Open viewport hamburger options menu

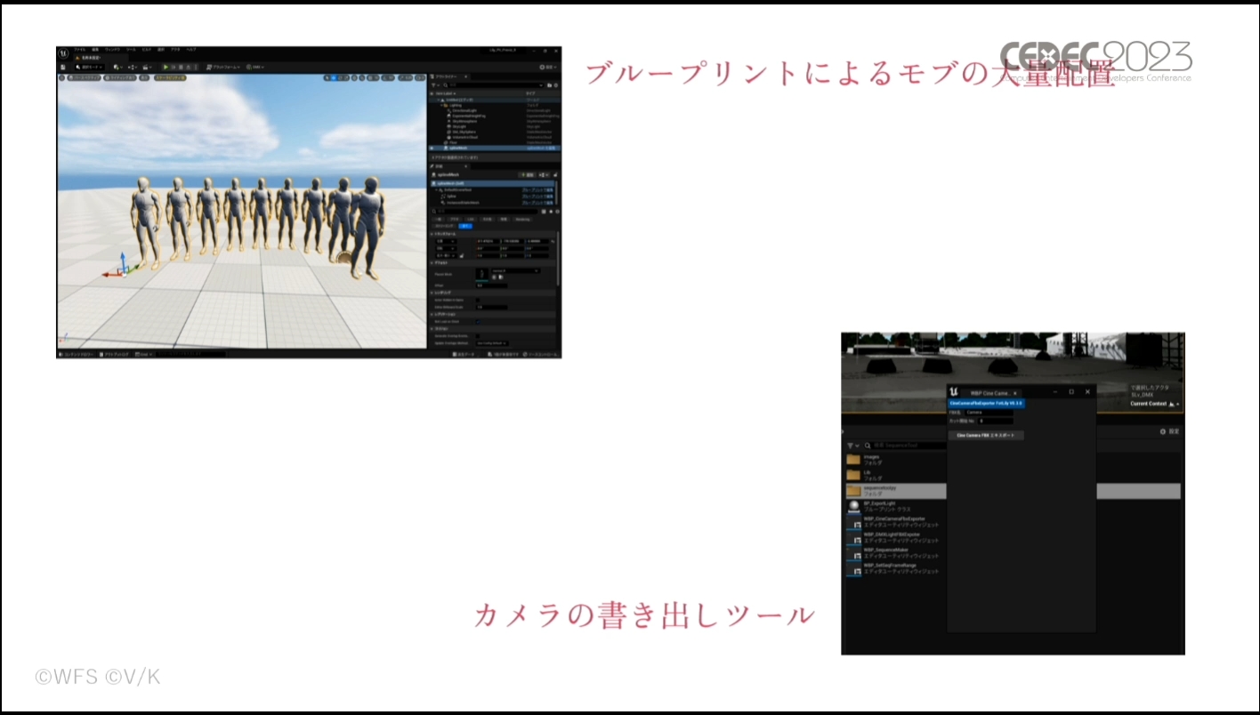tap(62, 77)
